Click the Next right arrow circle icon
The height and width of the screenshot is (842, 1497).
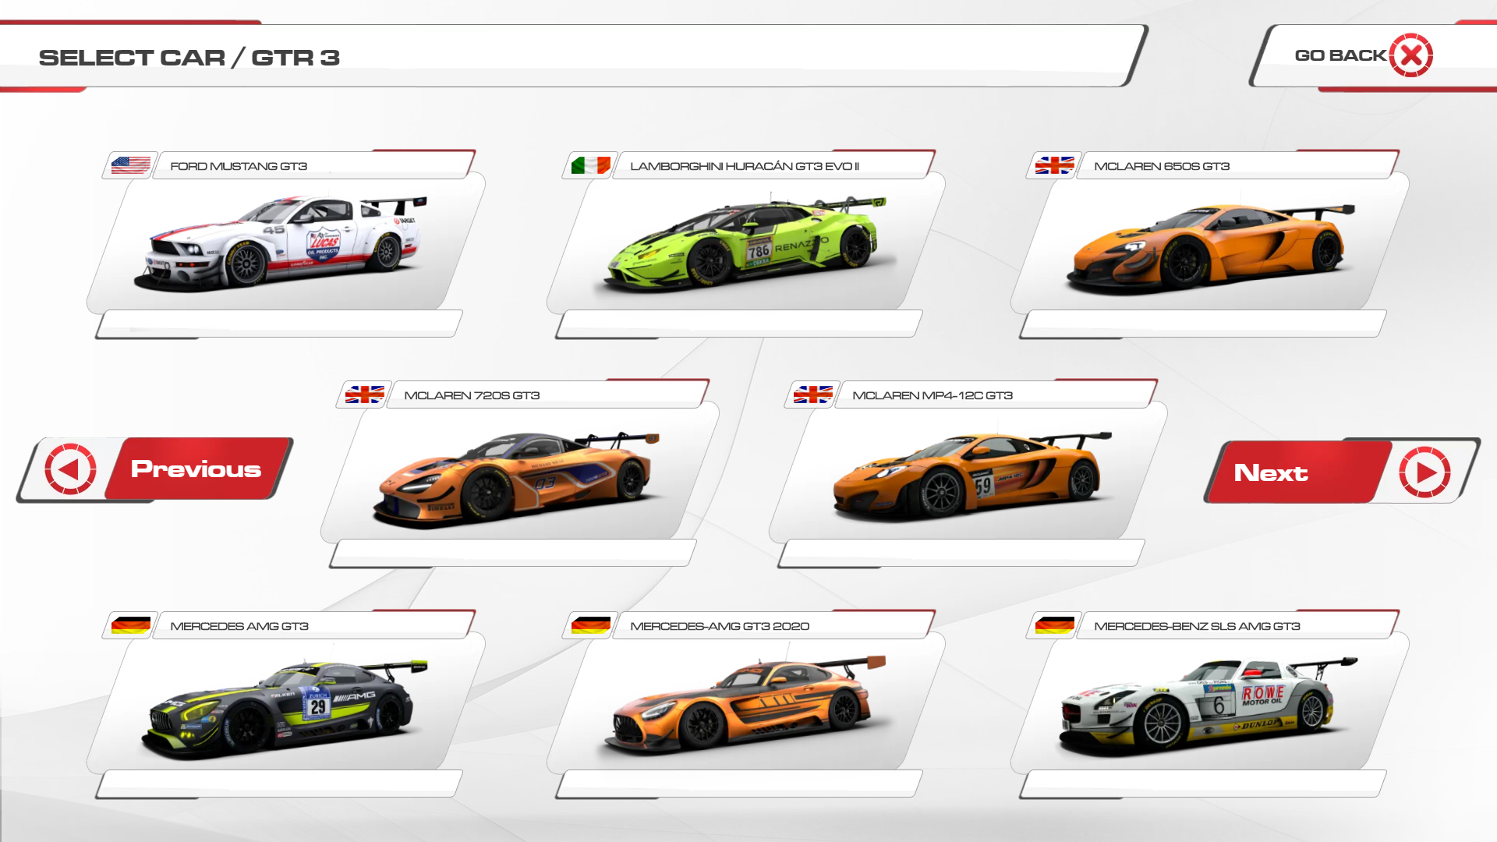point(1424,472)
